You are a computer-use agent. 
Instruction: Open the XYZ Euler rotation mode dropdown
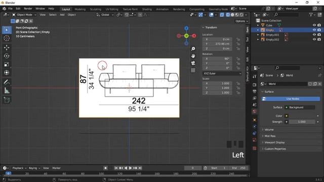(222, 73)
